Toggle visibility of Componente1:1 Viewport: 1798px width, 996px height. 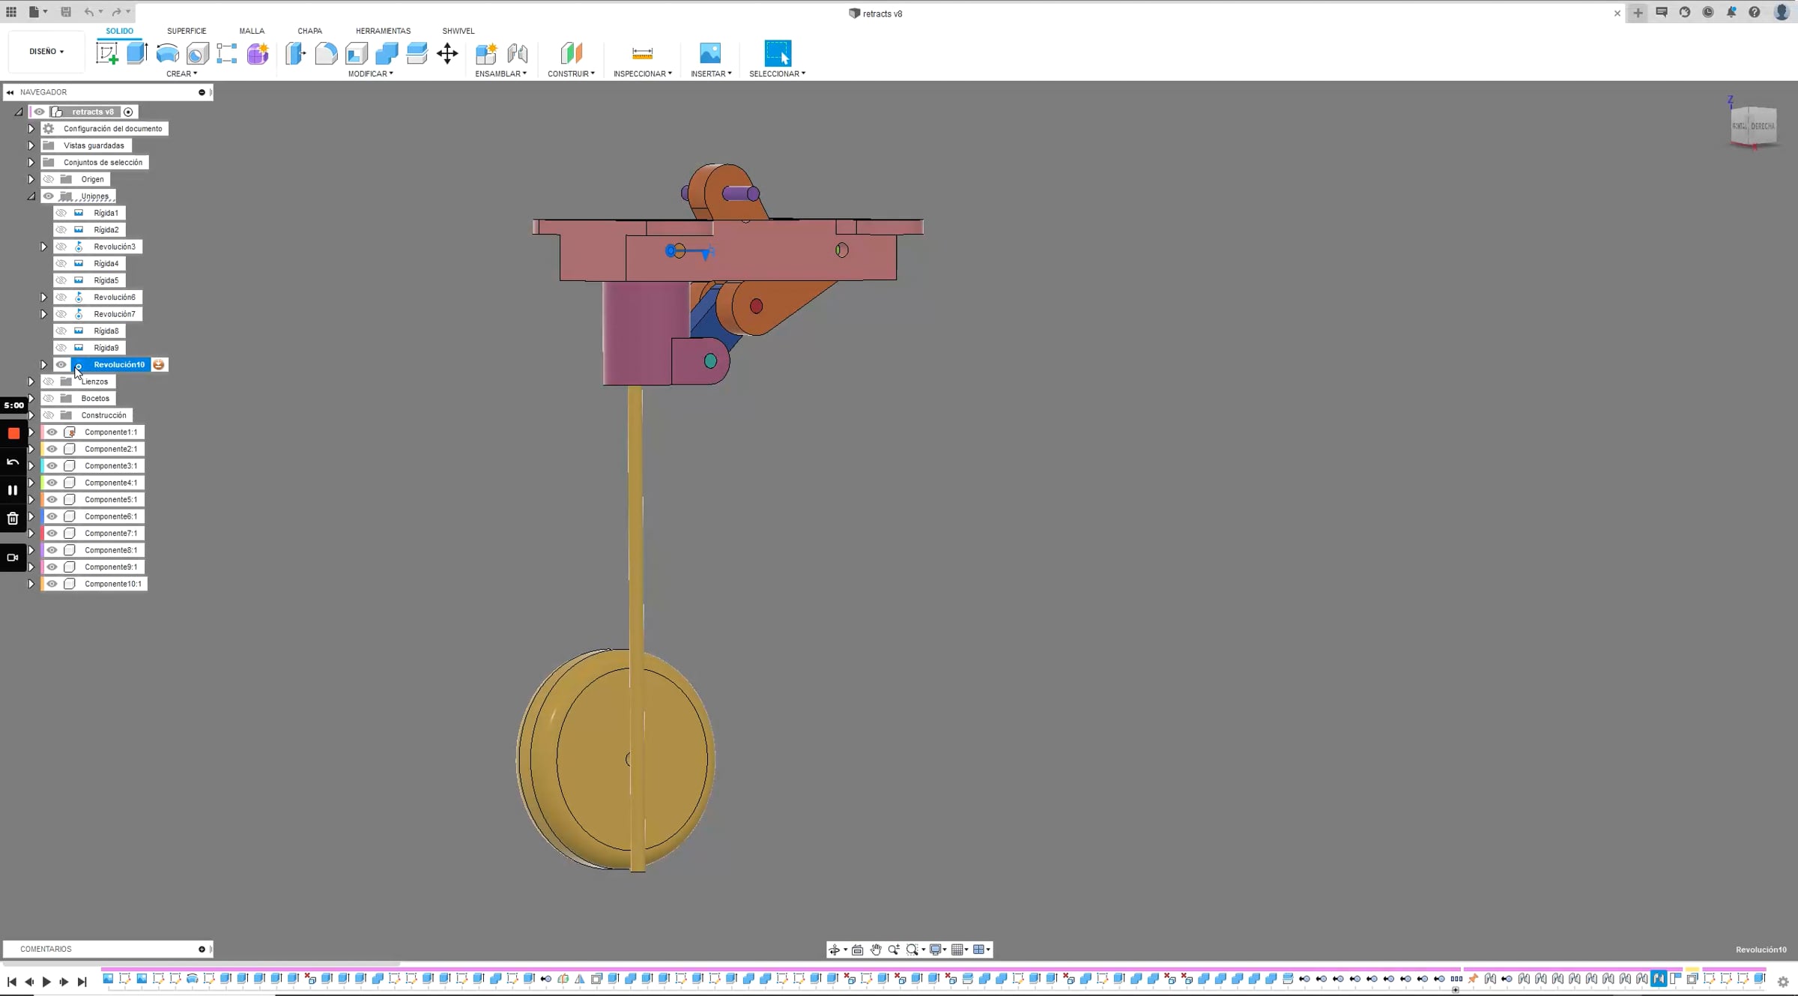click(x=52, y=432)
